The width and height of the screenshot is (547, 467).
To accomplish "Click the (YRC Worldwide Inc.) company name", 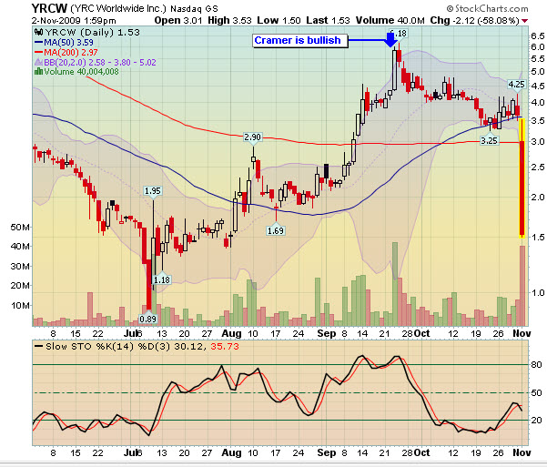I will 118,9.
